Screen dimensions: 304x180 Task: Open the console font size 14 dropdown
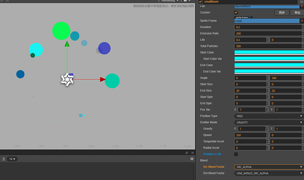tap(12, 159)
